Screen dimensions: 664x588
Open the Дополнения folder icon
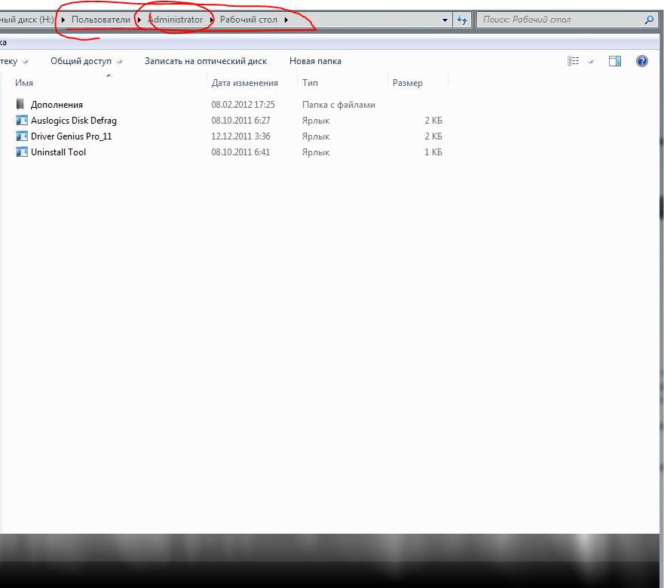point(20,104)
